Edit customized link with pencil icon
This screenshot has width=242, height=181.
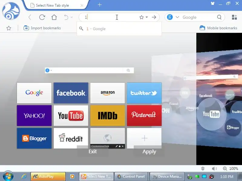pos(116,146)
